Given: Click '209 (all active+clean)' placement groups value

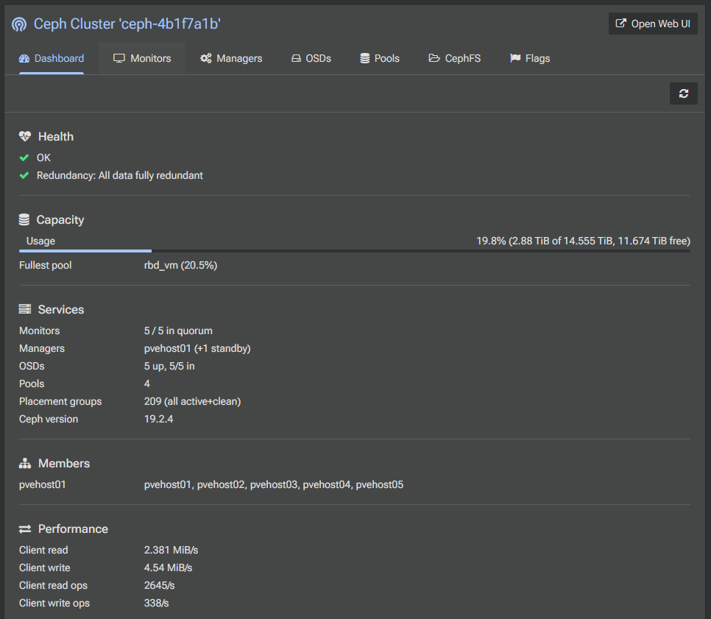Looking at the screenshot, I should [192, 401].
